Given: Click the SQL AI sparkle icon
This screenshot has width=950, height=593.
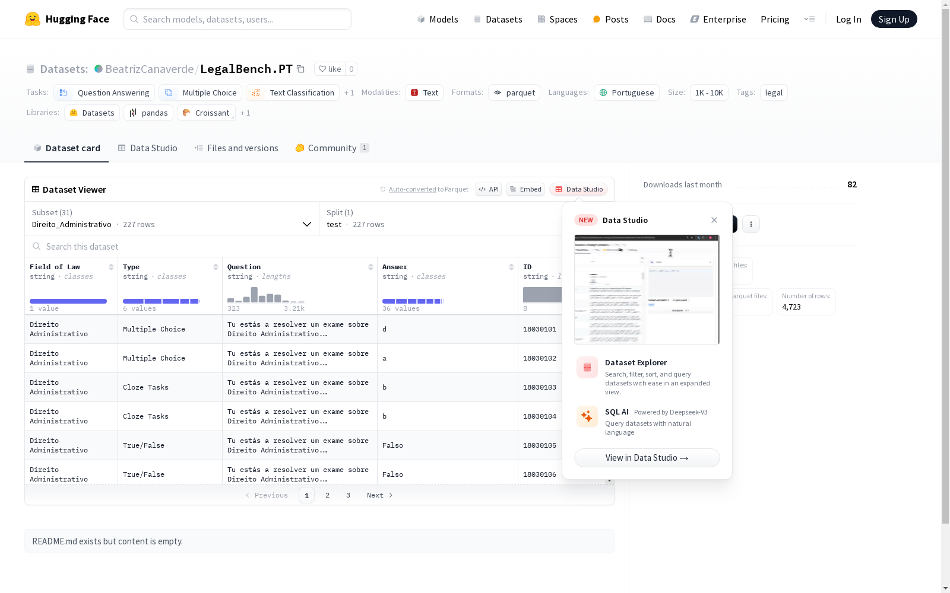Looking at the screenshot, I should (587, 416).
